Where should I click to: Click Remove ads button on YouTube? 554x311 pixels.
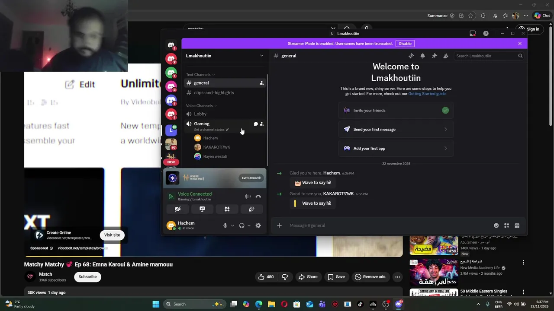point(370,277)
